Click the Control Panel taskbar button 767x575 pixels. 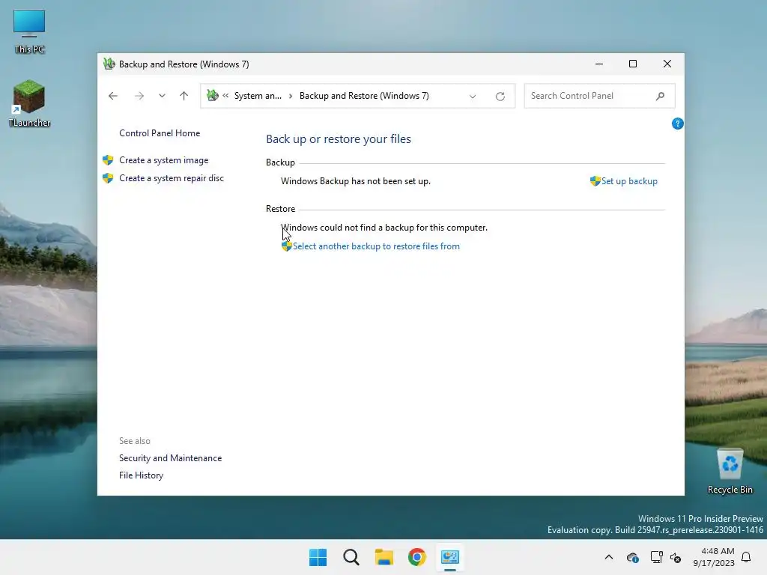(x=450, y=557)
